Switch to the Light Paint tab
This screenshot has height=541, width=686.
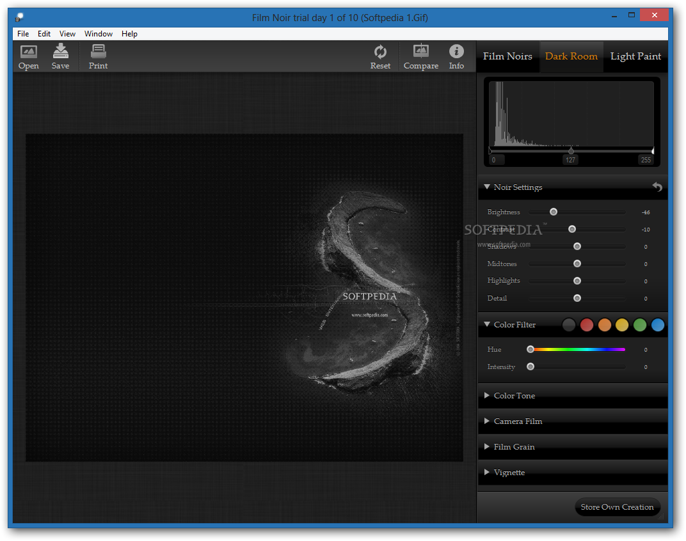(x=635, y=56)
